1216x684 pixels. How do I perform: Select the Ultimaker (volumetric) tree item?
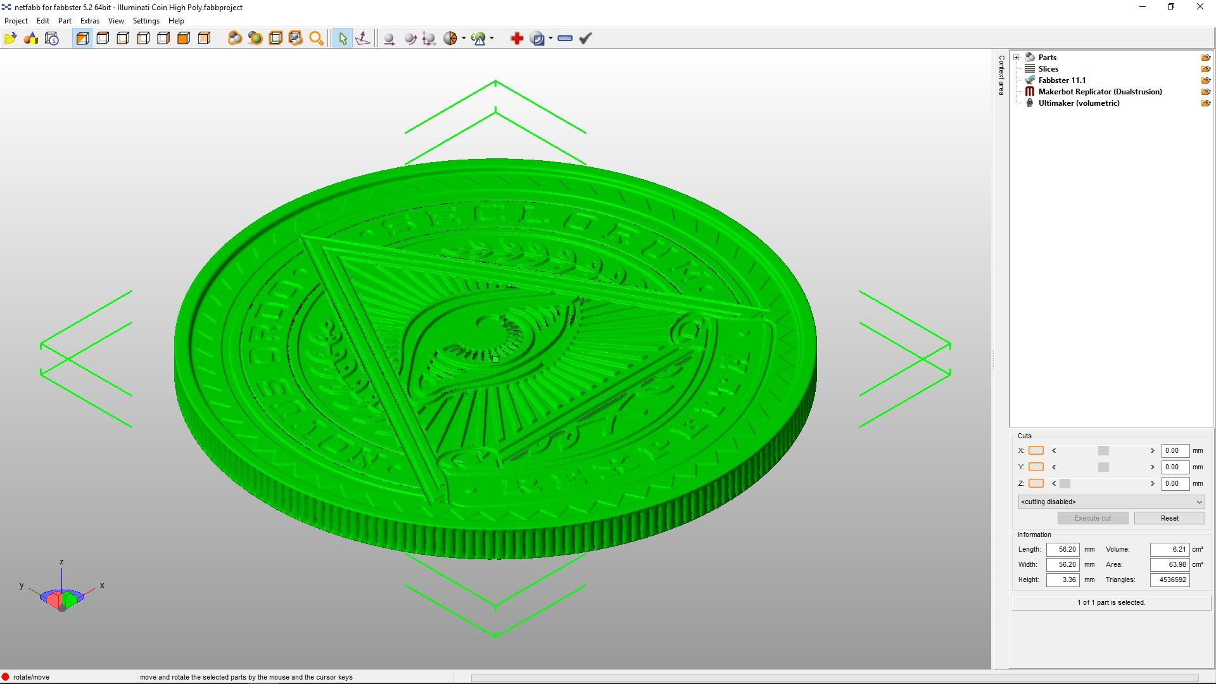[1079, 103]
